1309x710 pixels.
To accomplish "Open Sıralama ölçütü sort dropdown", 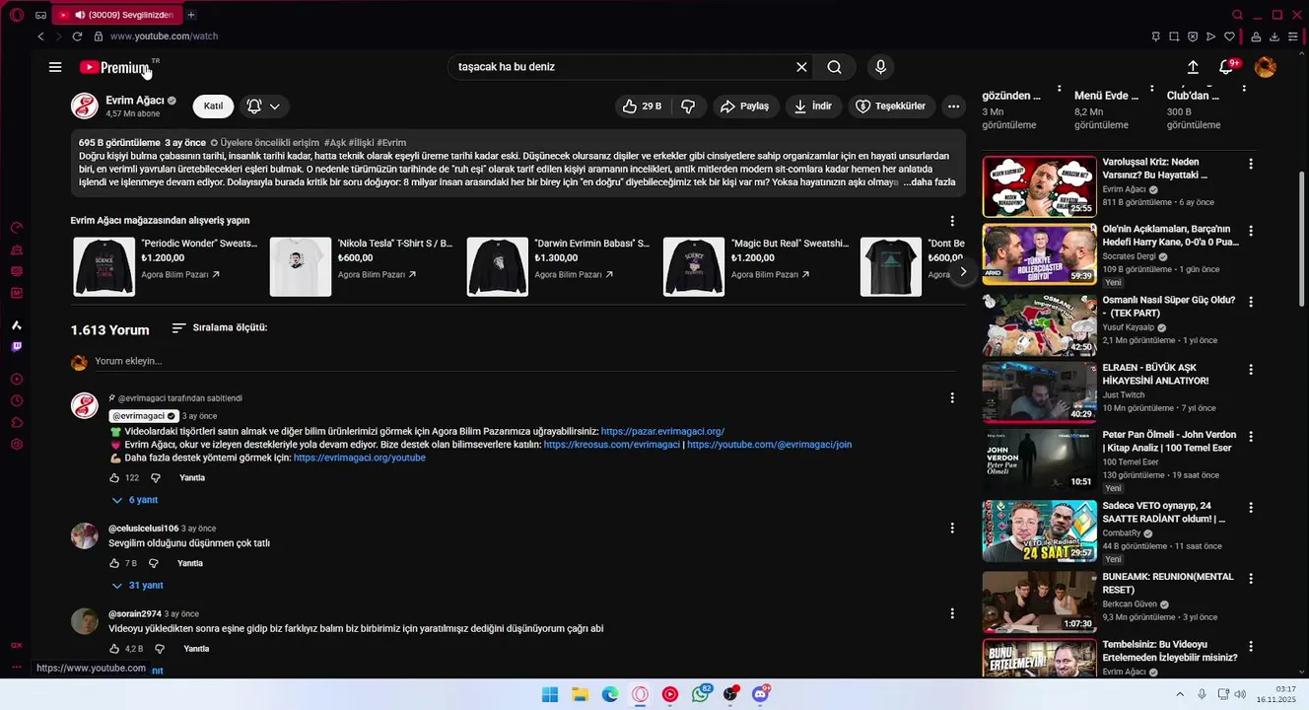I will point(219,327).
